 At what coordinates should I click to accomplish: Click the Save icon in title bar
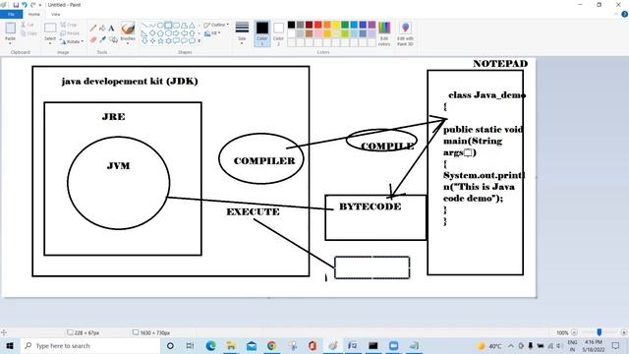16,5
